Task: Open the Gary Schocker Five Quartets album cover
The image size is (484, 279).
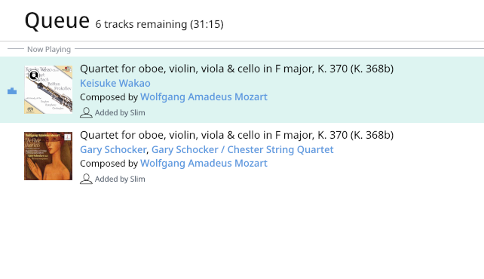Action: [48, 156]
